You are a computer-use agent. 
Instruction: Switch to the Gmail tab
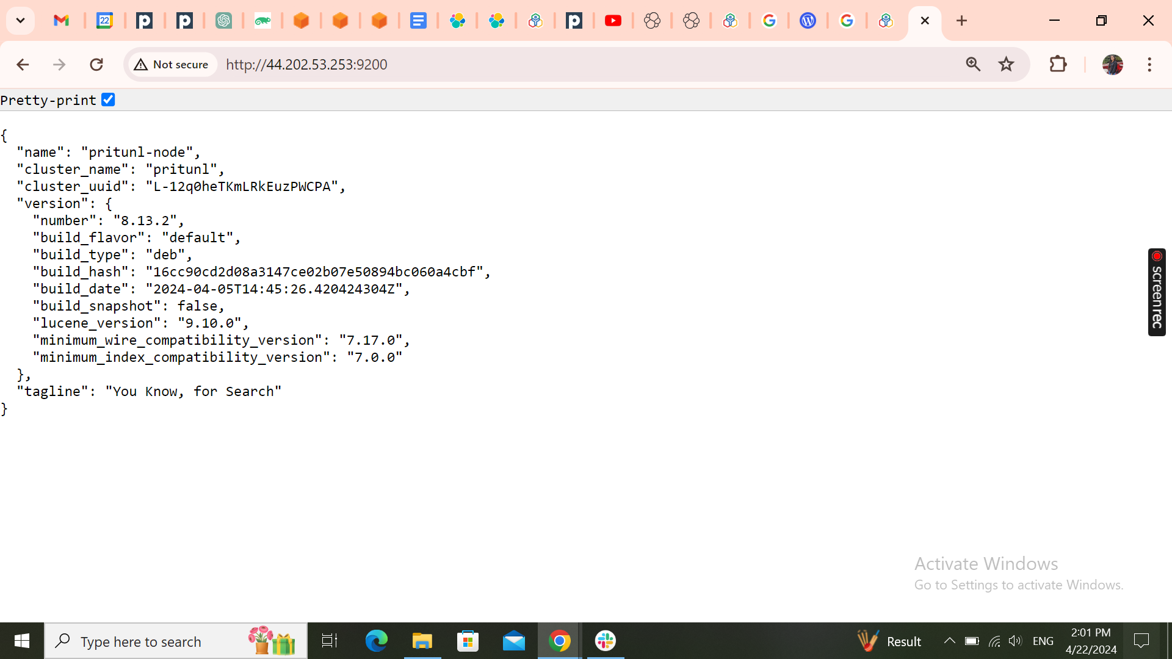click(61, 21)
